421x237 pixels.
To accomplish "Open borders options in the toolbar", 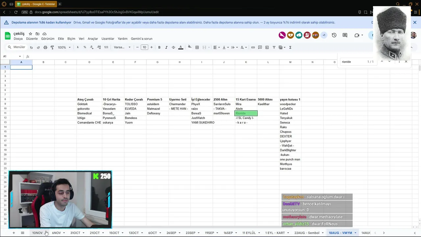I will click(x=197, y=47).
